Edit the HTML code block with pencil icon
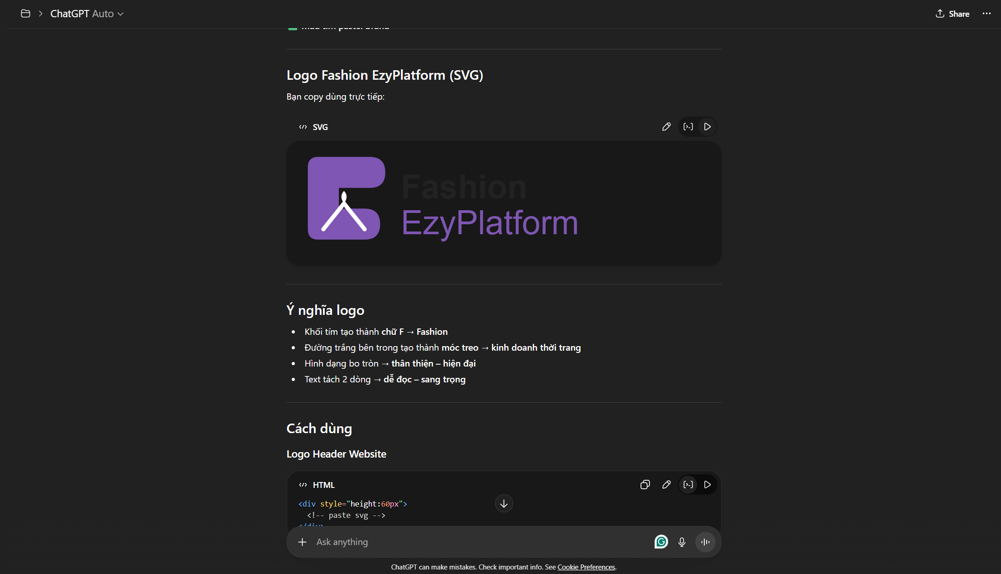1001x574 pixels. (x=666, y=485)
